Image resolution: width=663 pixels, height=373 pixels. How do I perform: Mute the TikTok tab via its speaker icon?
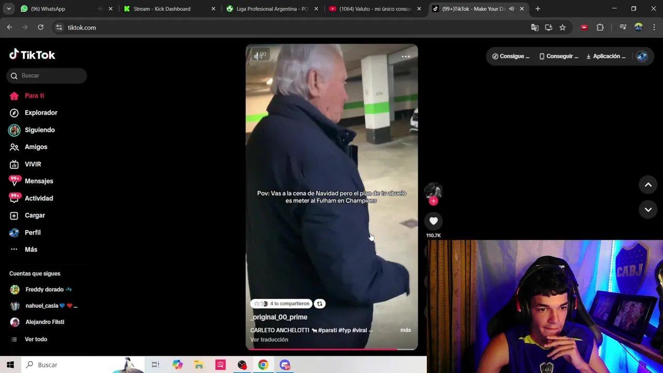tap(511, 9)
